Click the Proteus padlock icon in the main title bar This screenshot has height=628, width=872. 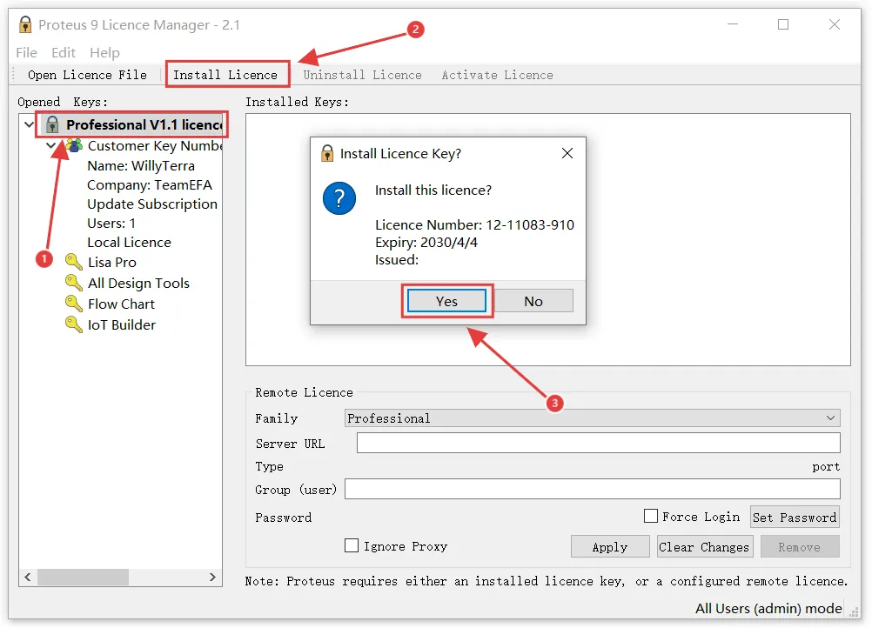coord(25,24)
